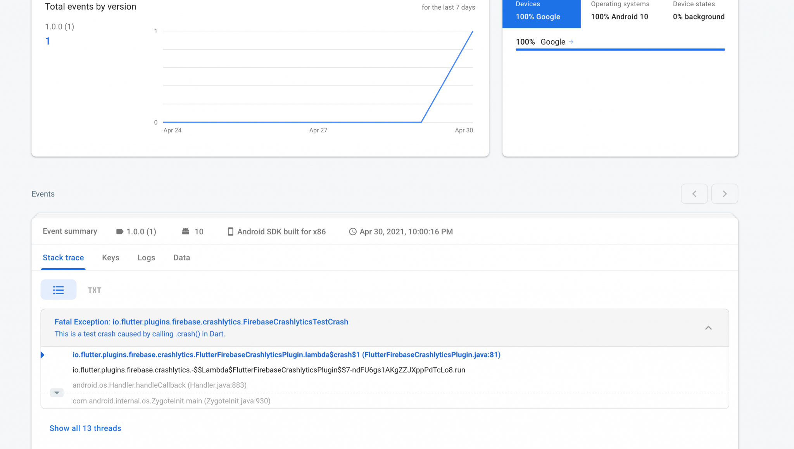The height and width of the screenshot is (449, 794).
Task: Select the Operating systems category
Action: tap(620, 4)
